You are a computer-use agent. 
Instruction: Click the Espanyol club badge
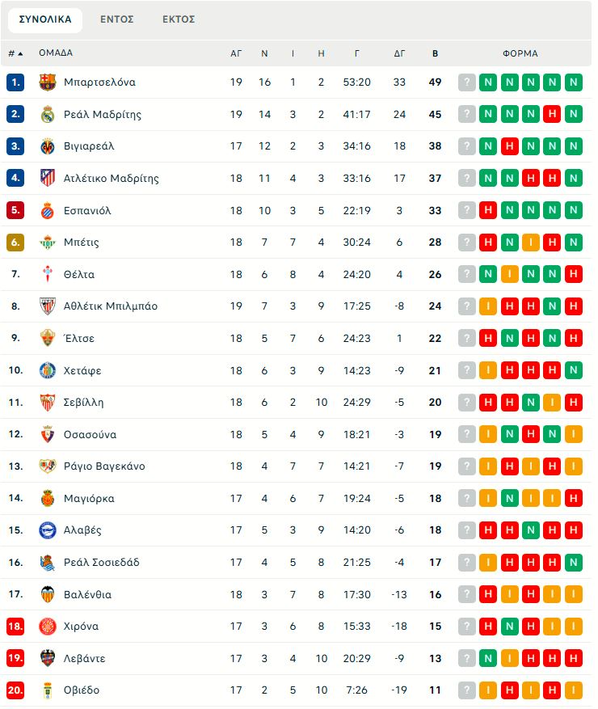click(x=48, y=210)
